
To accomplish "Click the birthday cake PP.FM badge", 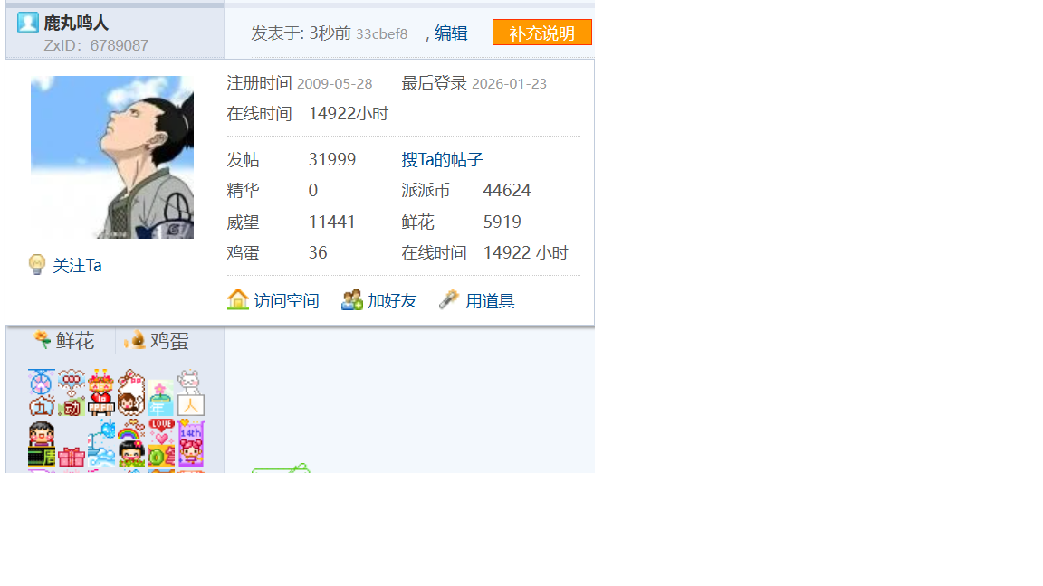I will pos(100,392).
